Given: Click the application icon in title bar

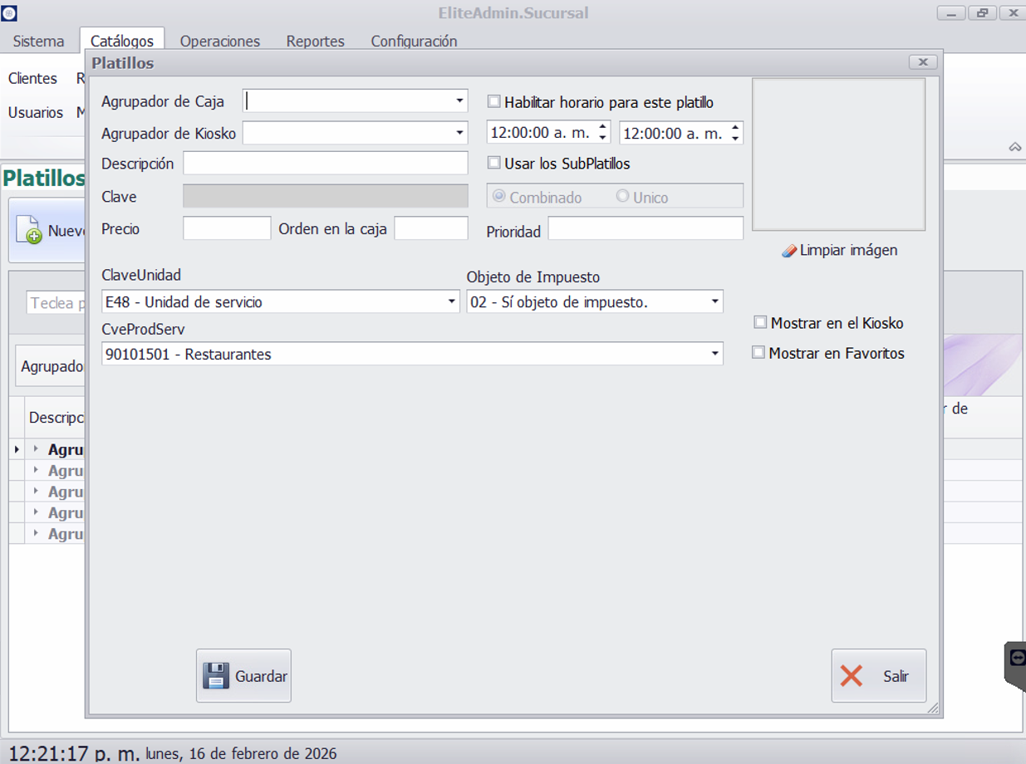Looking at the screenshot, I should 8,13.
